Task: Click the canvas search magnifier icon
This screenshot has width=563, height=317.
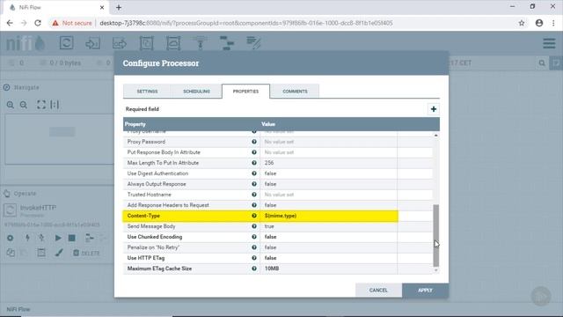Action: [542, 63]
